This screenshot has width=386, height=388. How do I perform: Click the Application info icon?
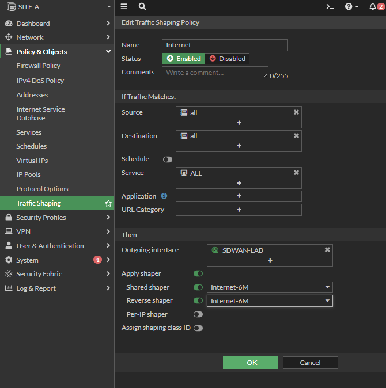(x=164, y=196)
